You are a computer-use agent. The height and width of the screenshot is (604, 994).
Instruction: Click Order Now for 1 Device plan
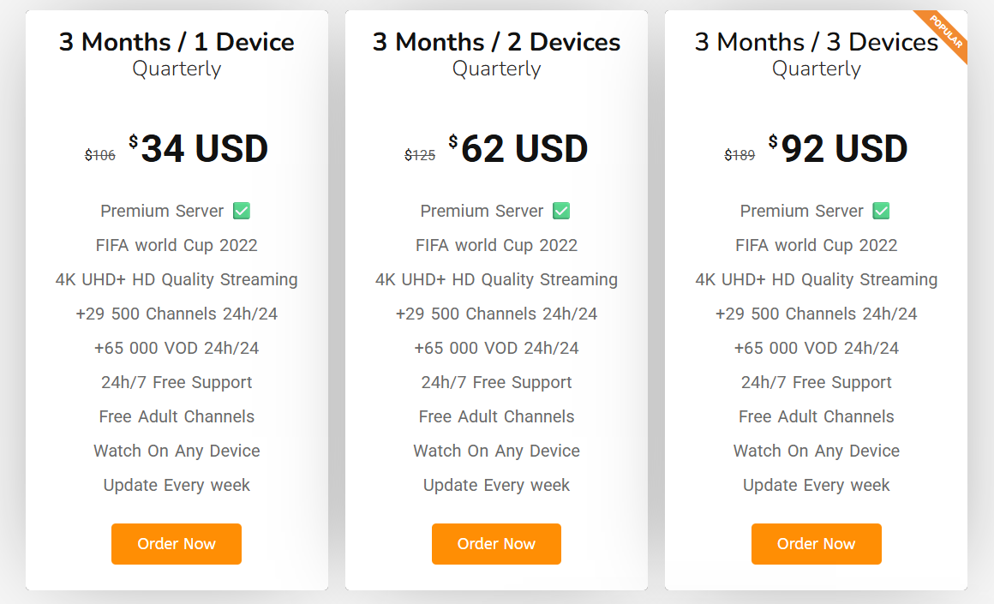(x=177, y=544)
